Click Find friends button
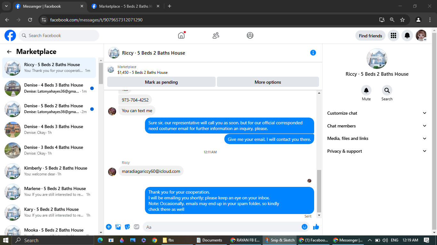 point(370,36)
